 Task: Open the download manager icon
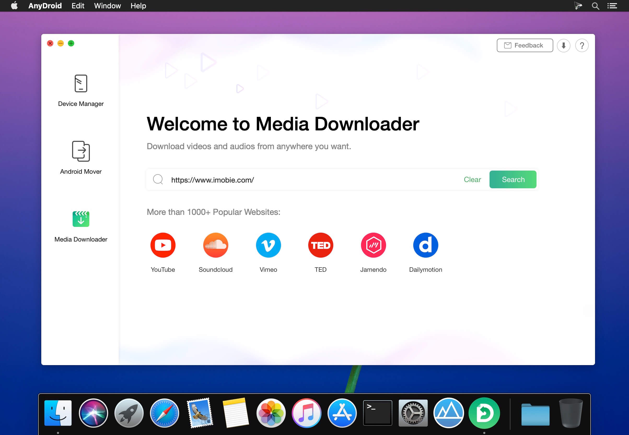coord(563,45)
